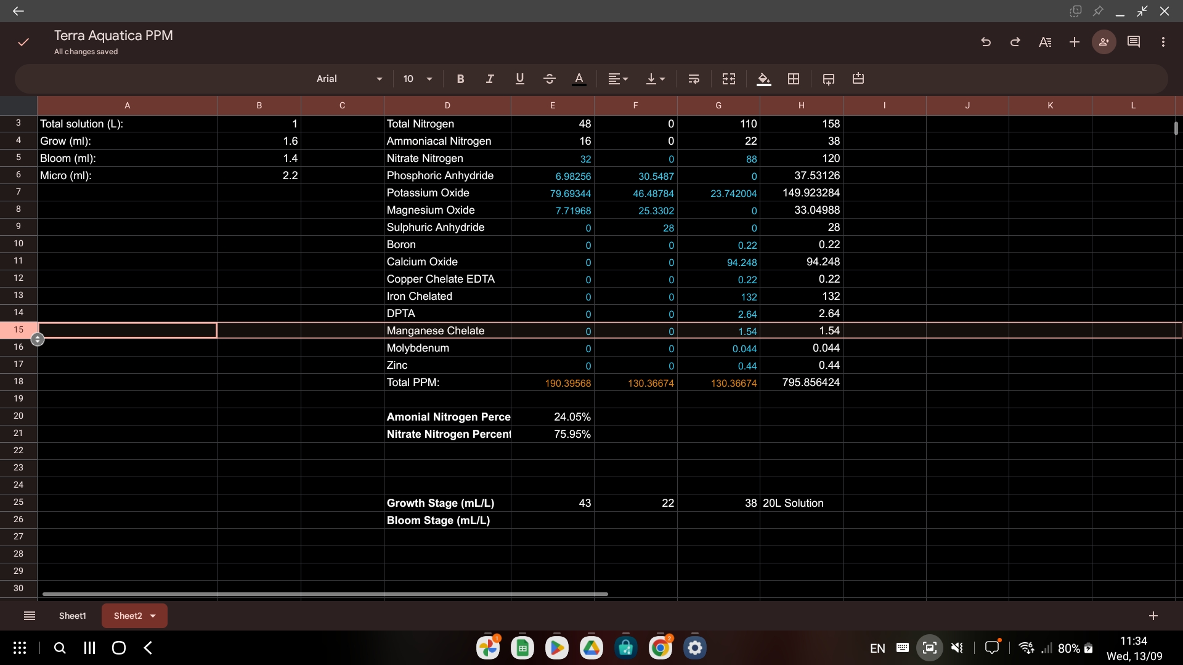Open the Arial font dropdown
This screenshot has height=665, width=1183.
(349, 79)
